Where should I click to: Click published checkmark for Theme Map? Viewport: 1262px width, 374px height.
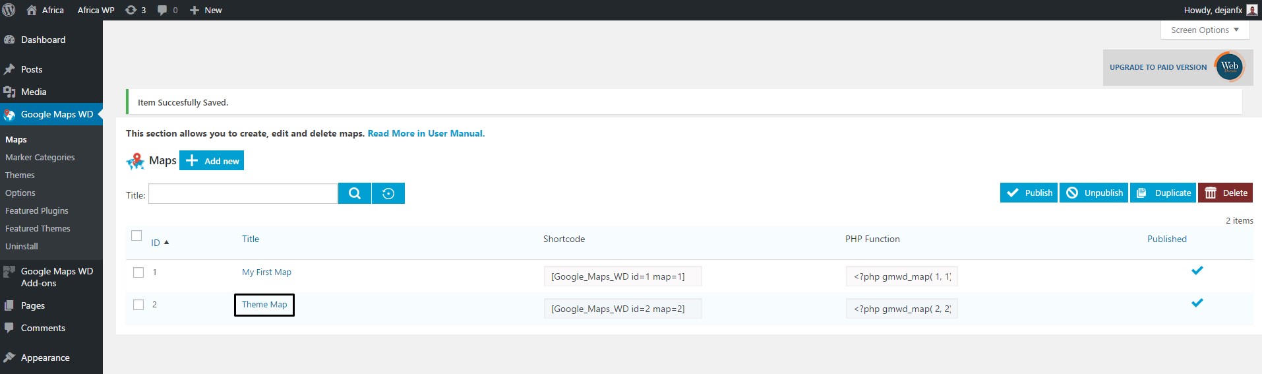coord(1197,303)
